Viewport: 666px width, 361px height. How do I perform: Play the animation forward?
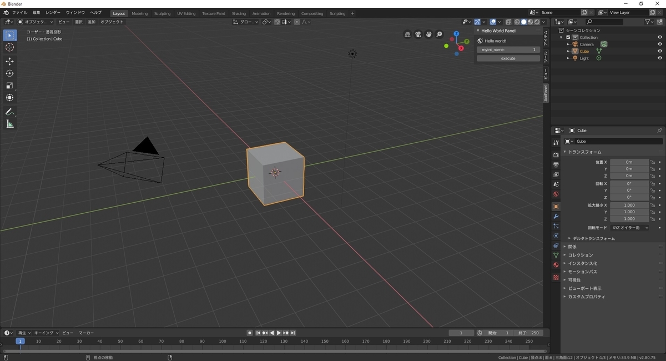pos(279,333)
